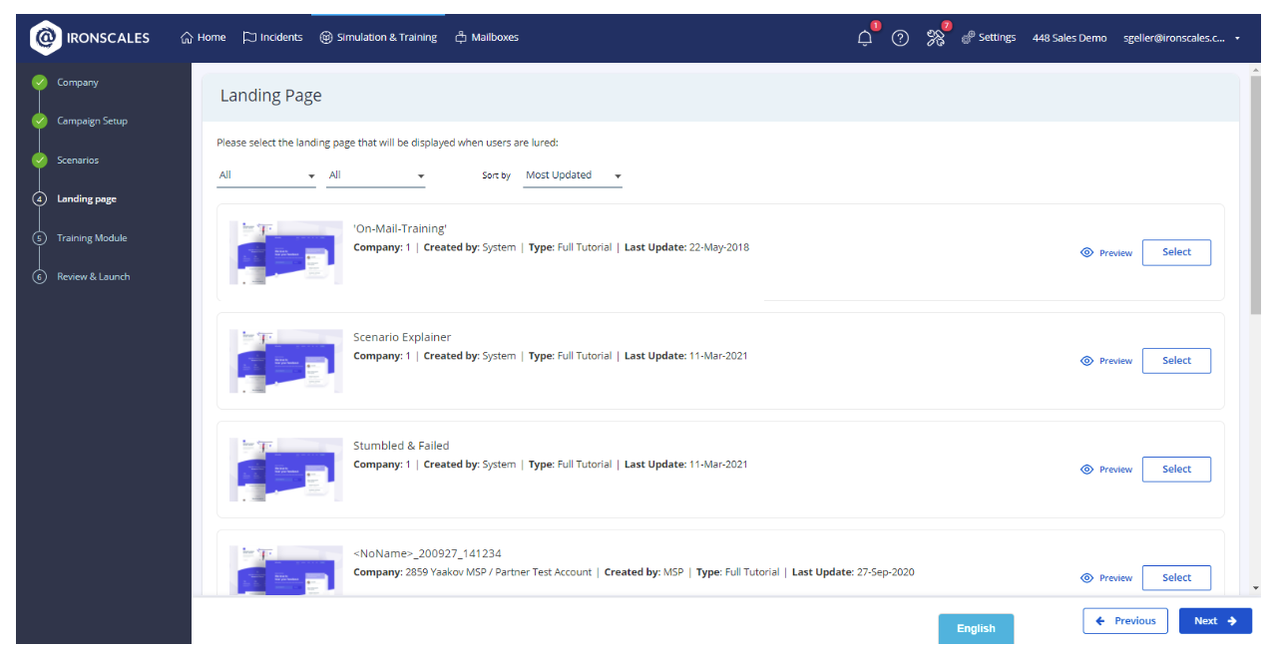Preview the Stumbled & Failed landing page
1277x650 pixels.
tap(1106, 470)
